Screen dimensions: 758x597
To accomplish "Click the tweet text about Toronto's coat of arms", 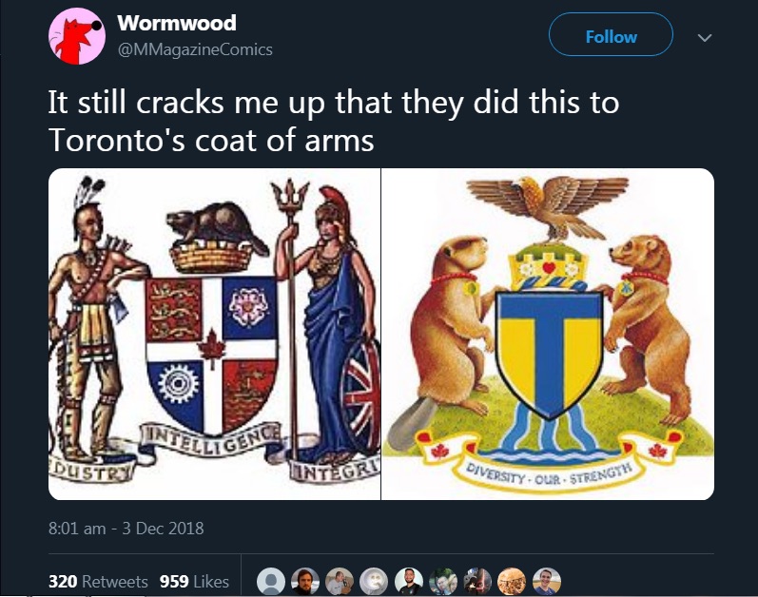I will (334, 122).
